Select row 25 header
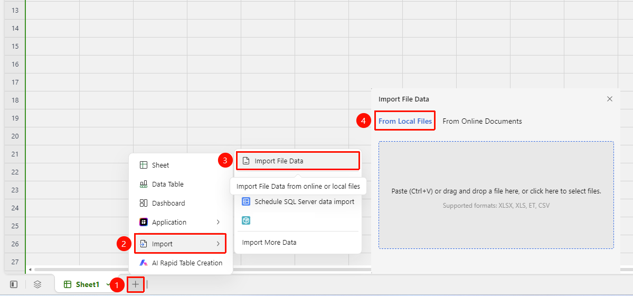The width and height of the screenshot is (633, 296). click(15, 226)
